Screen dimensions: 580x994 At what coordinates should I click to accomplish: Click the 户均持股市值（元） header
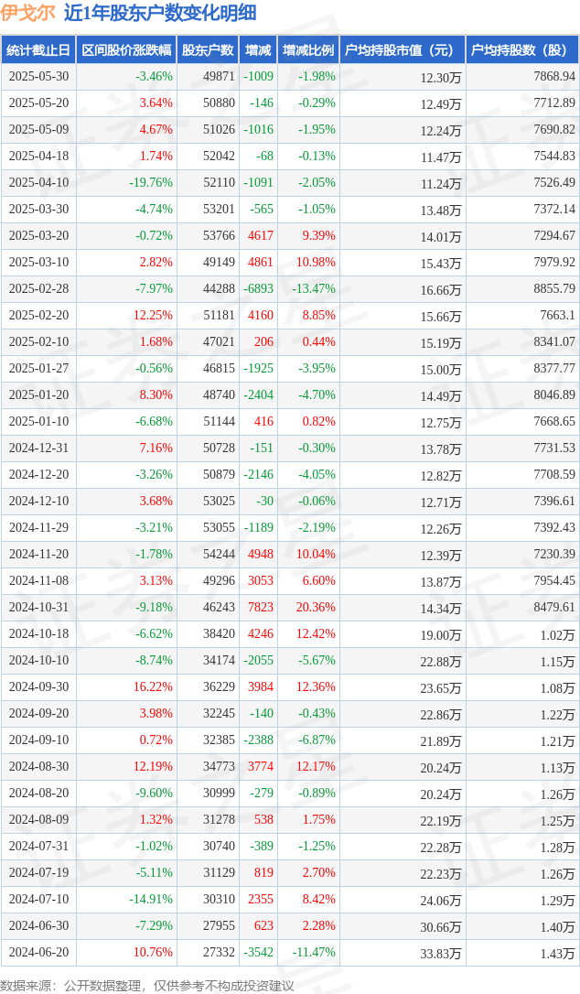(x=403, y=50)
